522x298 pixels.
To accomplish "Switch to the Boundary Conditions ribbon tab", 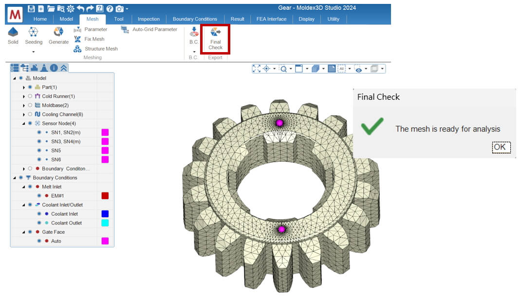I will tap(195, 19).
